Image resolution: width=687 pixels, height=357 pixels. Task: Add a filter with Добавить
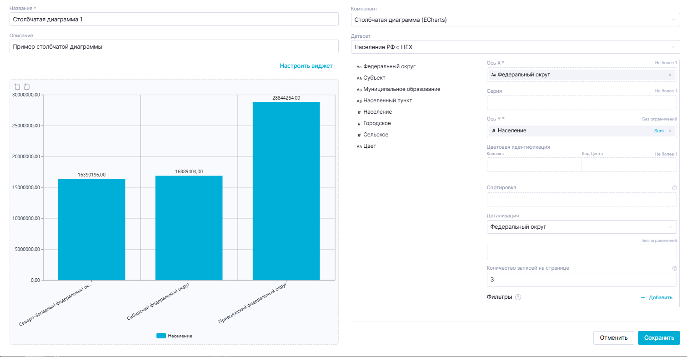coord(657,298)
